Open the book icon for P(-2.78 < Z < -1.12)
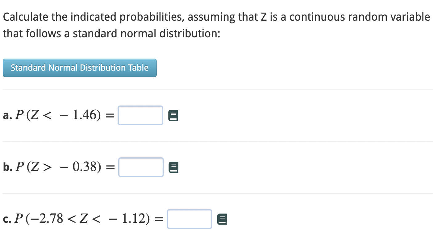 point(222,219)
